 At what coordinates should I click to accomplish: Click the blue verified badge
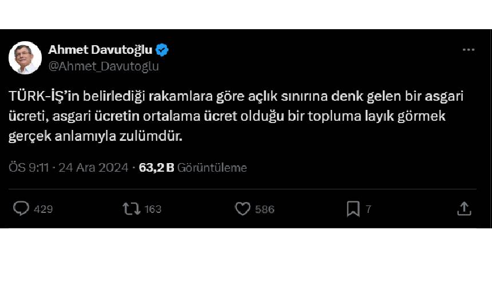(162, 50)
